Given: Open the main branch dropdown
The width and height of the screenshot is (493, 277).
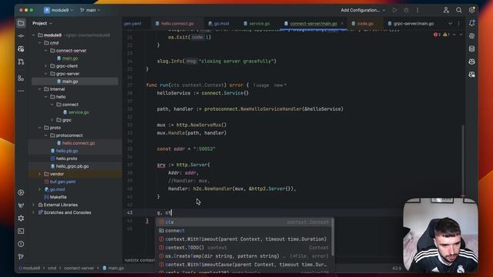Looking at the screenshot, I should (x=90, y=10).
